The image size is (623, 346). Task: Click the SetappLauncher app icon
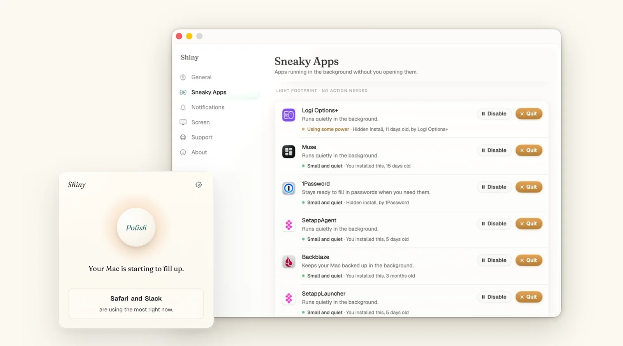[x=289, y=298]
